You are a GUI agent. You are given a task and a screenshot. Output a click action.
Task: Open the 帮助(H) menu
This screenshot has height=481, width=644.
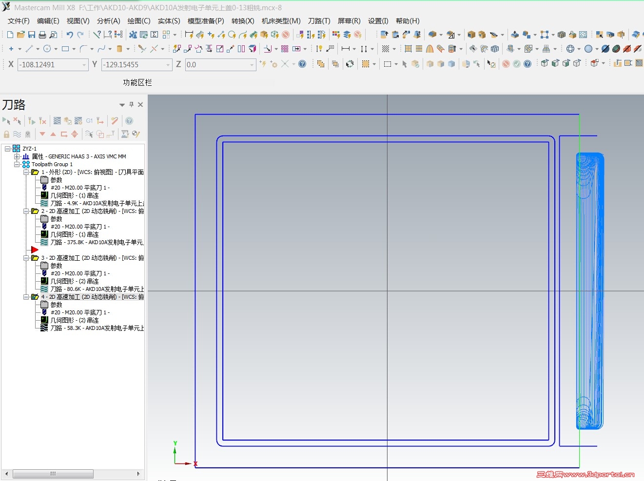click(x=408, y=21)
